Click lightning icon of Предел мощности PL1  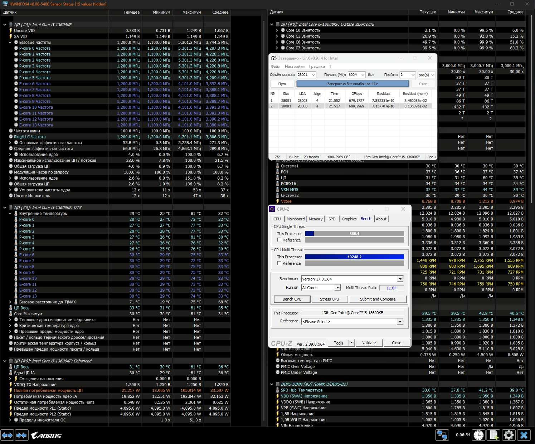coord(11,408)
